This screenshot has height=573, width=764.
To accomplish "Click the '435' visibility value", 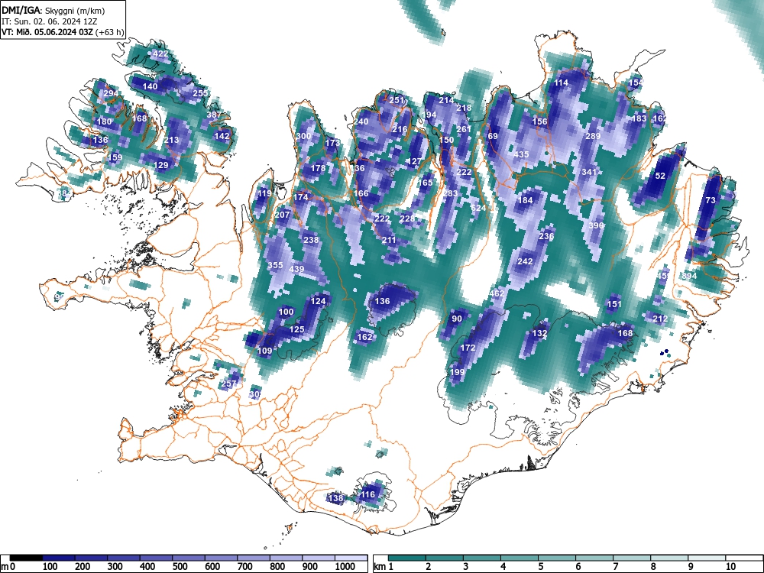I will tap(521, 154).
